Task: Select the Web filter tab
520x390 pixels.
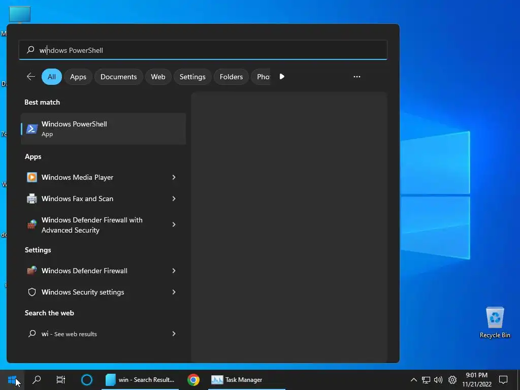Action: 158,77
